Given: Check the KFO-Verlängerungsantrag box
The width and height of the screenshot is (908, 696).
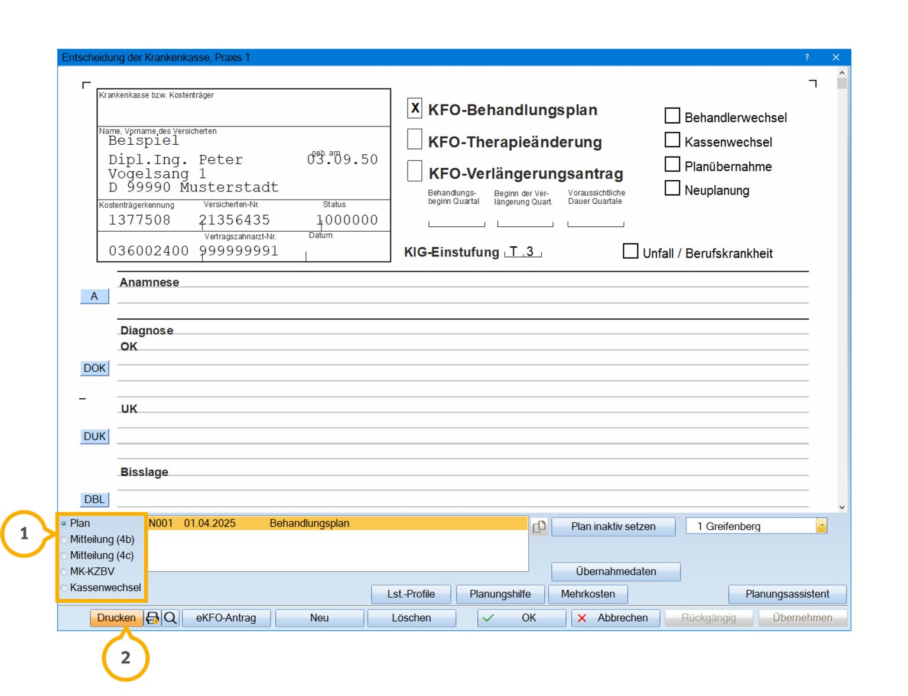Looking at the screenshot, I should [x=415, y=171].
